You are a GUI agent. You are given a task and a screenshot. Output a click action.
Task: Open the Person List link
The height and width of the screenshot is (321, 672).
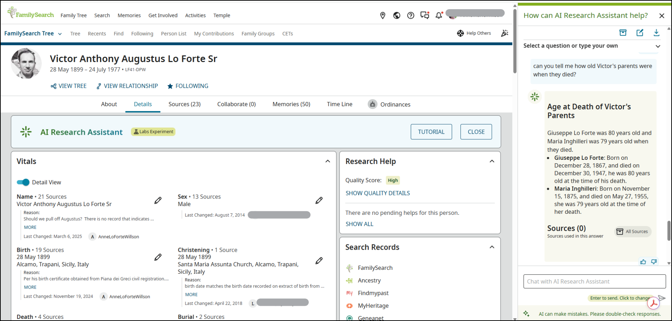[173, 34]
